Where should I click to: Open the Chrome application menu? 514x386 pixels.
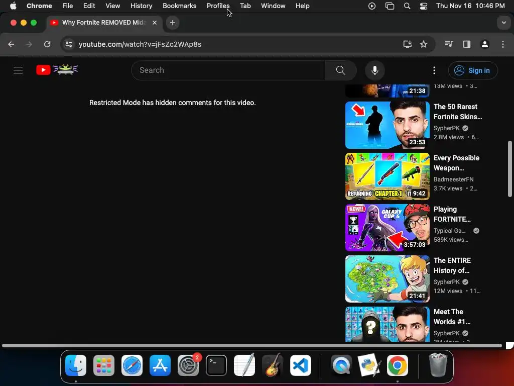[x=39, y=6]
